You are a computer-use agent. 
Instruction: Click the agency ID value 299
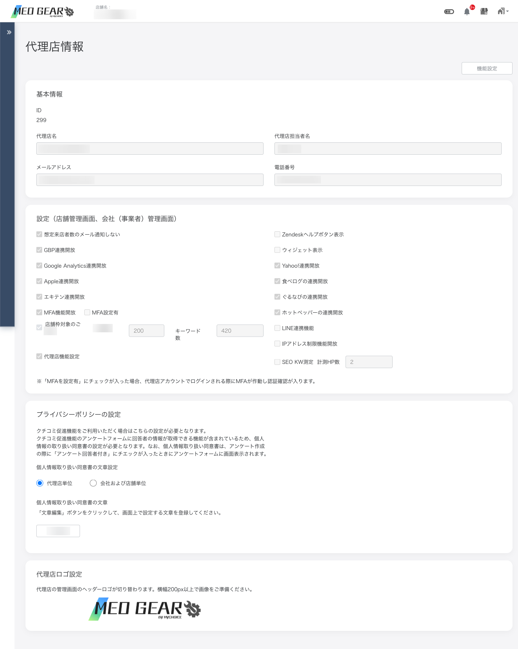tap(41, 120)
